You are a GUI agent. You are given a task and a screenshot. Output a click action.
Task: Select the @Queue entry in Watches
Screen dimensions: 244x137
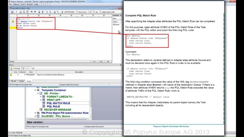tap(116, 24)
